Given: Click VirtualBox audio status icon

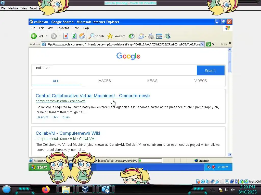Looking at the screenshot, I should (x=207, y=181).
